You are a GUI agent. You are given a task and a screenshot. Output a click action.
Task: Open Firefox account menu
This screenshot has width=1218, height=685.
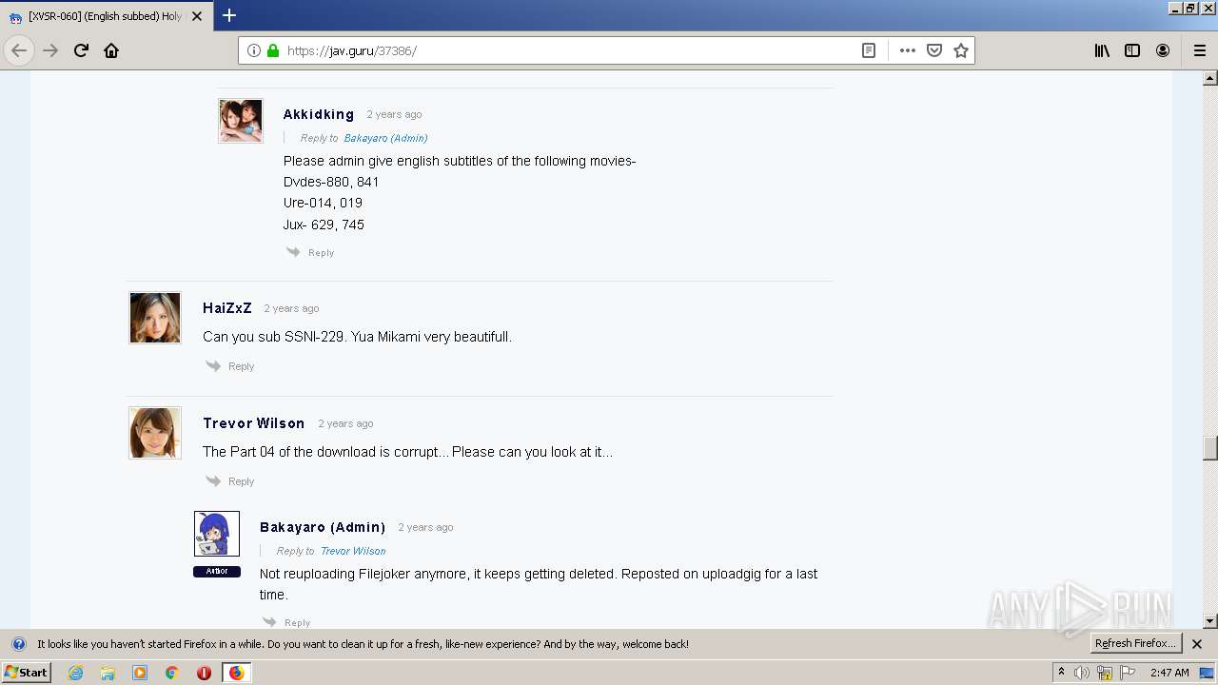click(x=1163, y=50)
